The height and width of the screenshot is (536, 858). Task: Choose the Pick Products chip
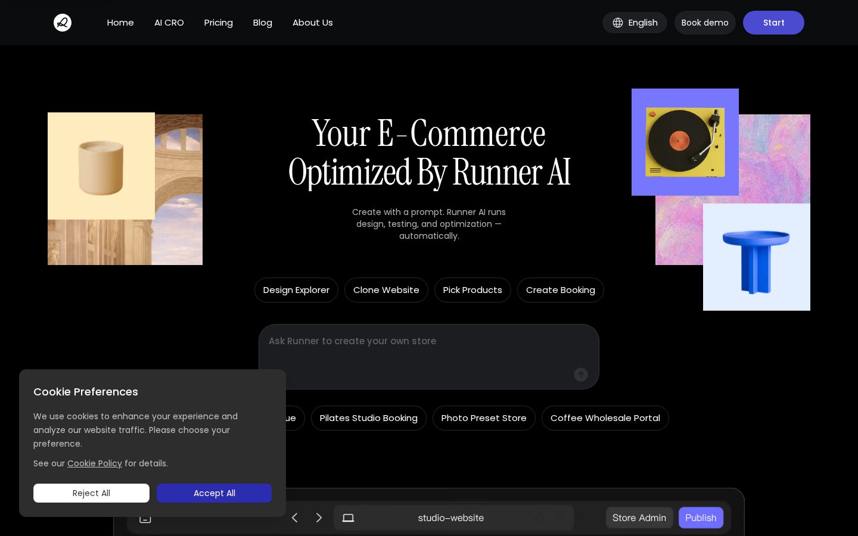click(472, 290)
